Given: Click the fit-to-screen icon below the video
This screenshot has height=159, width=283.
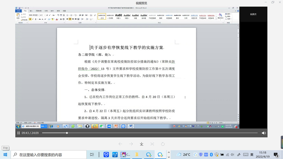Looking at the screenshot, I should [152, 144].
